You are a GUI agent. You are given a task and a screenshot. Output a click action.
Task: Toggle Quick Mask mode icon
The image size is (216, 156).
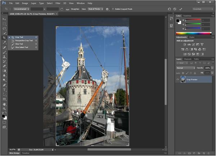click(x=4, y=122)
